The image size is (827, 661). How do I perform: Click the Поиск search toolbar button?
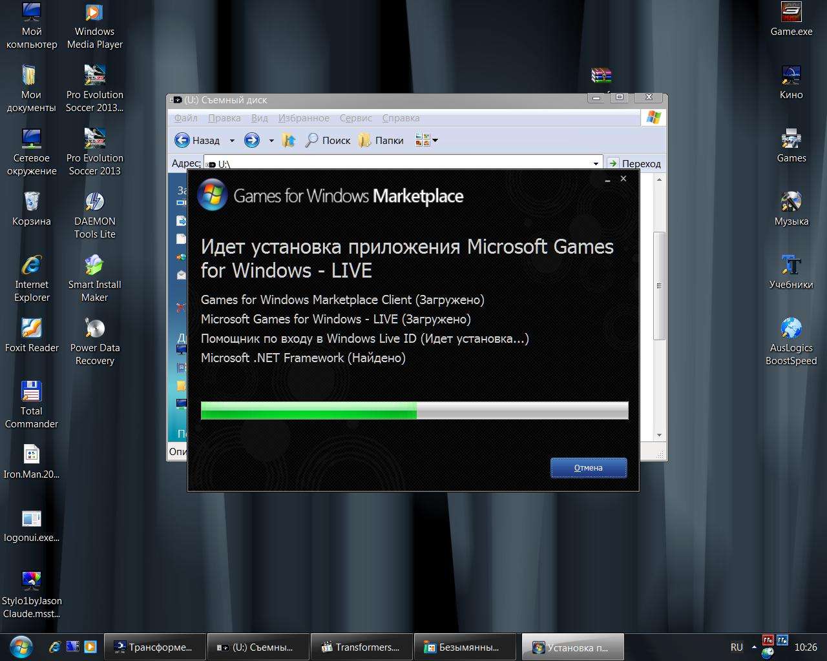pyautogui.click(x=328, y=140)
